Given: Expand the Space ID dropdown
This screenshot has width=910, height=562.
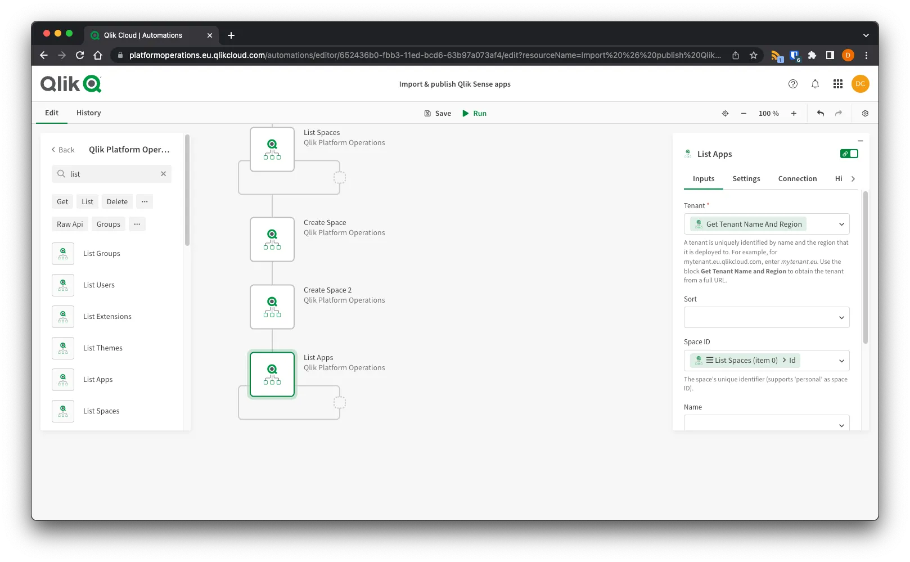Looking at the screenshot, I should point(841,361).
